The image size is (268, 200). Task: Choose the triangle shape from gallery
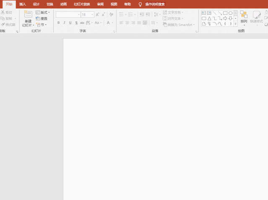pos(209,18)
